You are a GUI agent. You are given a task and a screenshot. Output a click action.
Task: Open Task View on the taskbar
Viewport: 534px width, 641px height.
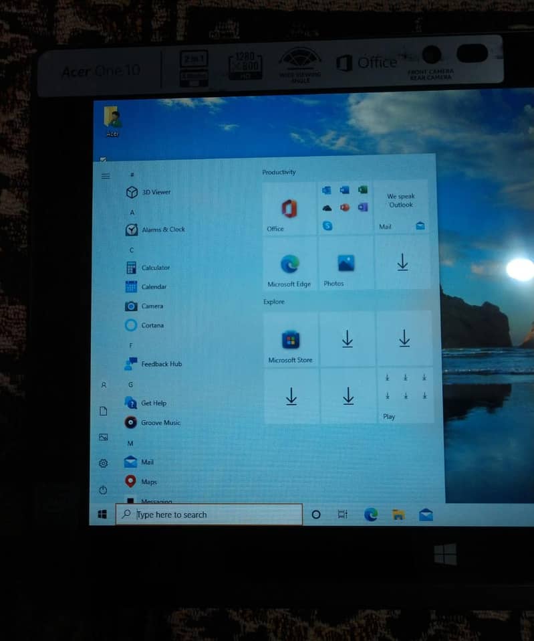point(343,515)
